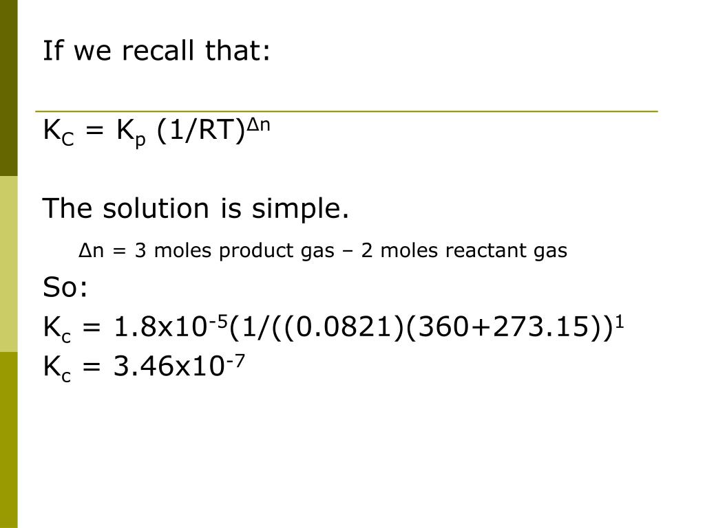Select the Δn moles product gas line
The width and height of the screenshot is (705, 528).
[x=323, y=250]
